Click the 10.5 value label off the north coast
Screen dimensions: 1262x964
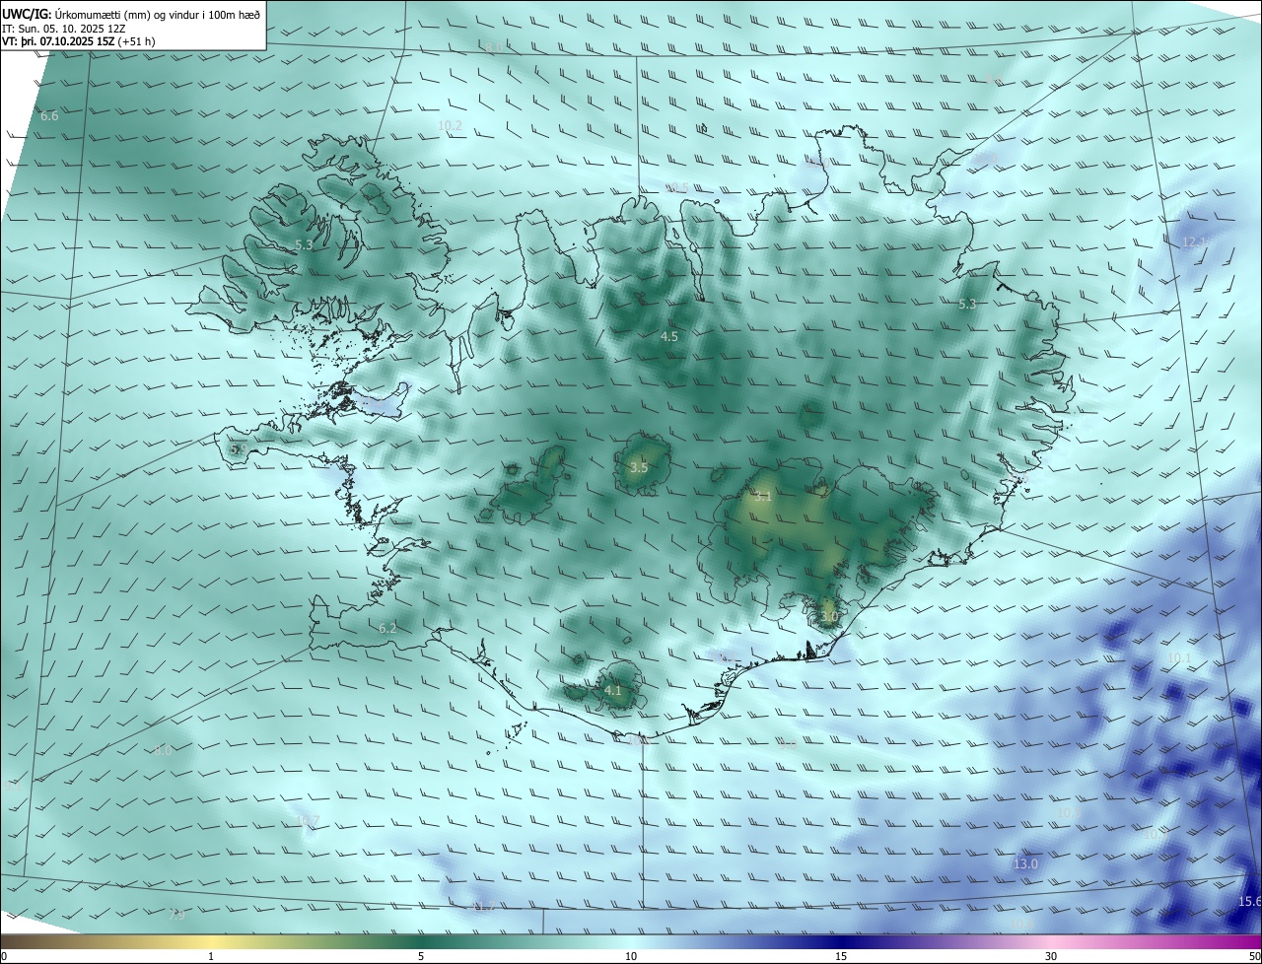point(677,188)
